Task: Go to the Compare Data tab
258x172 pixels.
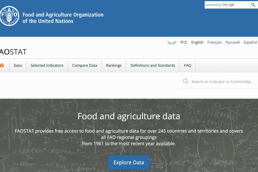Action: pyautogui.click(x=85, y=66)
